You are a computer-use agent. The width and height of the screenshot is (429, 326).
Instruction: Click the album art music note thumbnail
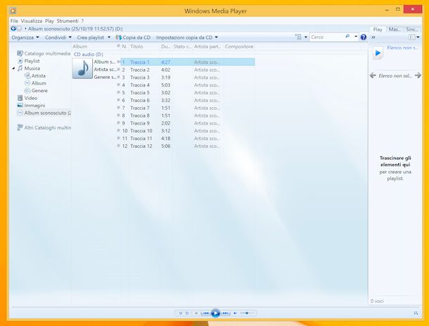pos(82,68)
